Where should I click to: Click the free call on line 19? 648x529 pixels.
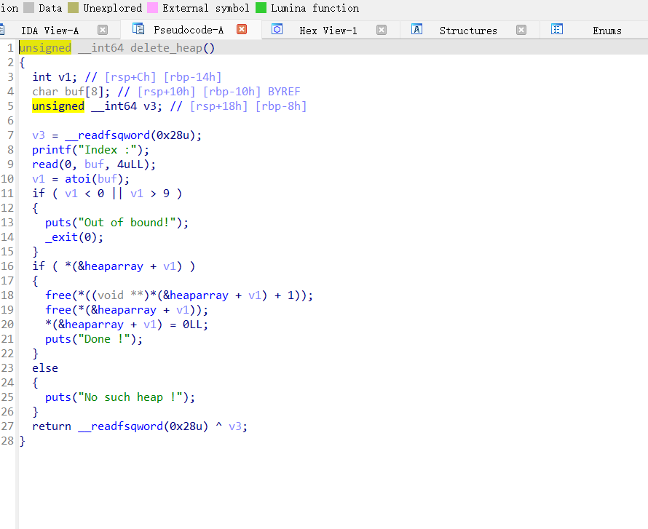point(58,310)
